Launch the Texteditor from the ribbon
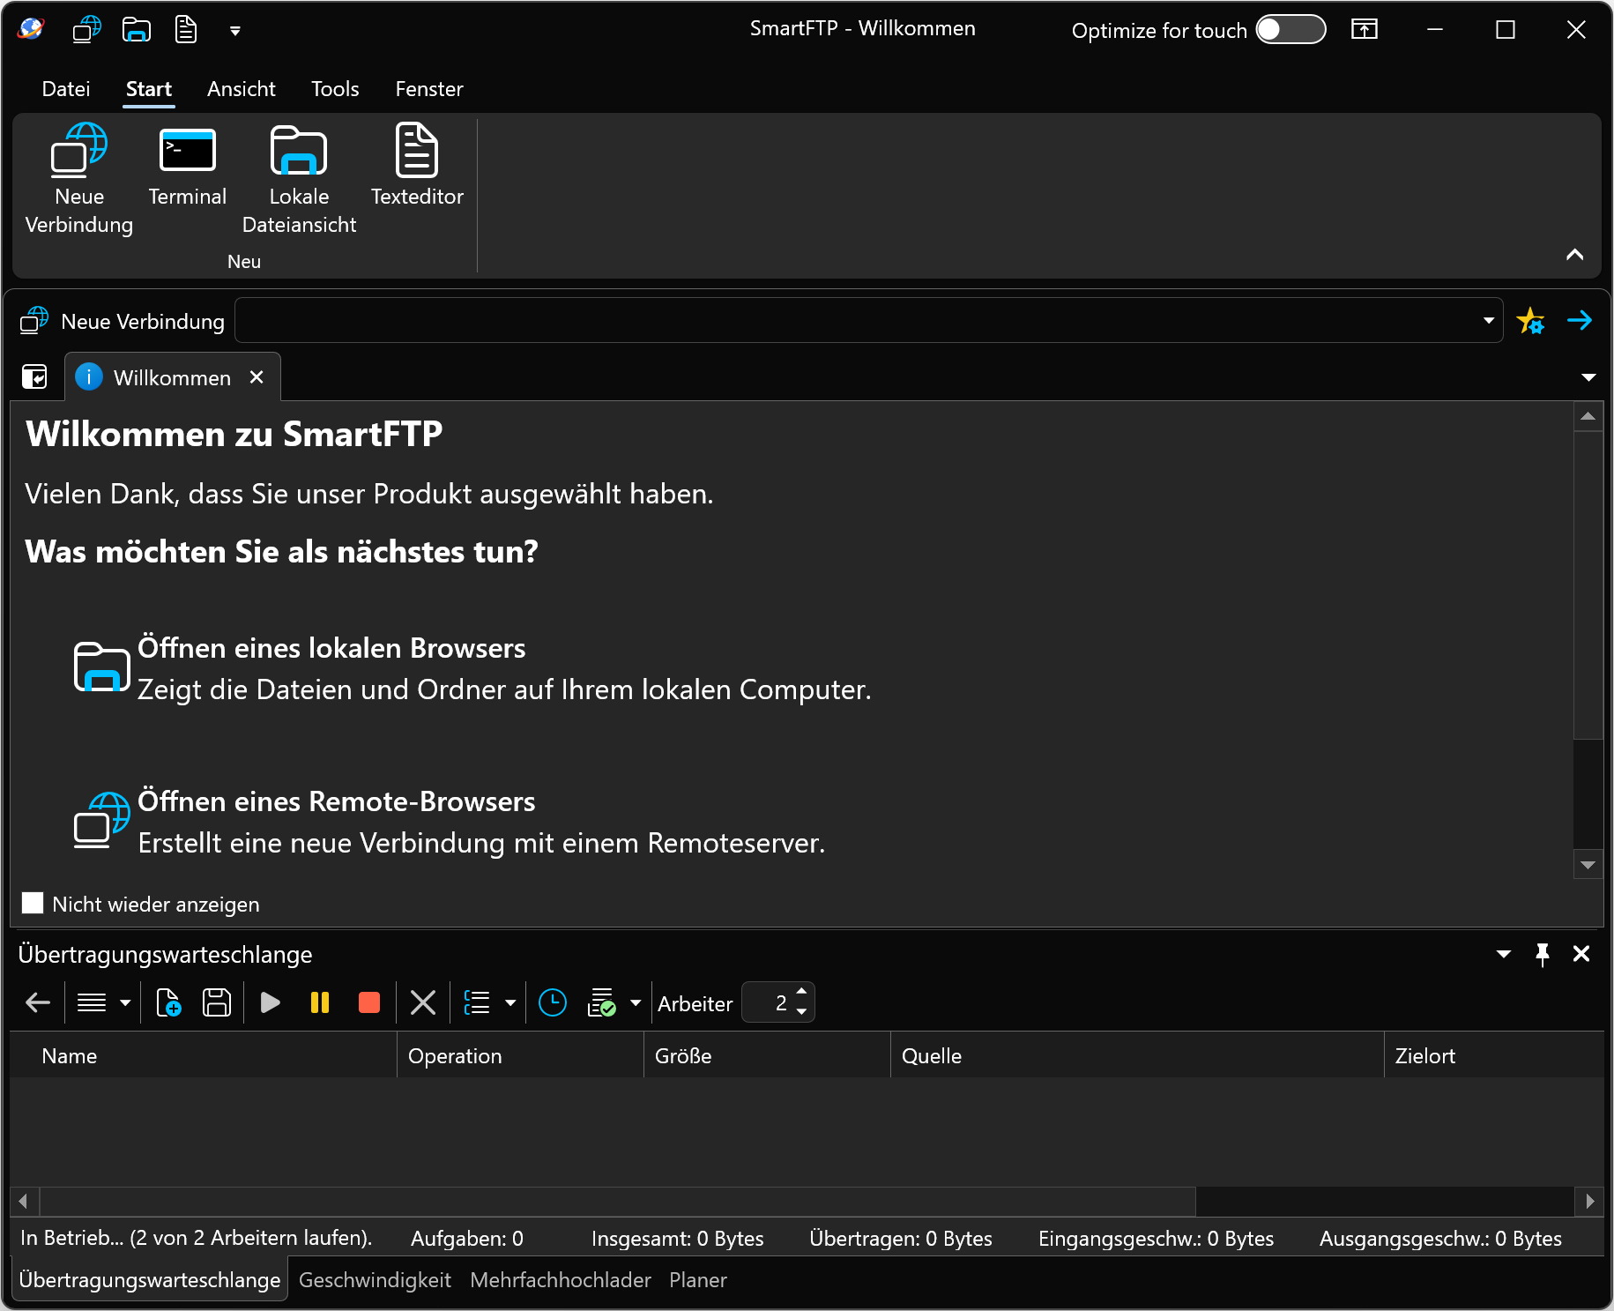This screenshot has height=1311, width=1614. (x=417, y=166)
